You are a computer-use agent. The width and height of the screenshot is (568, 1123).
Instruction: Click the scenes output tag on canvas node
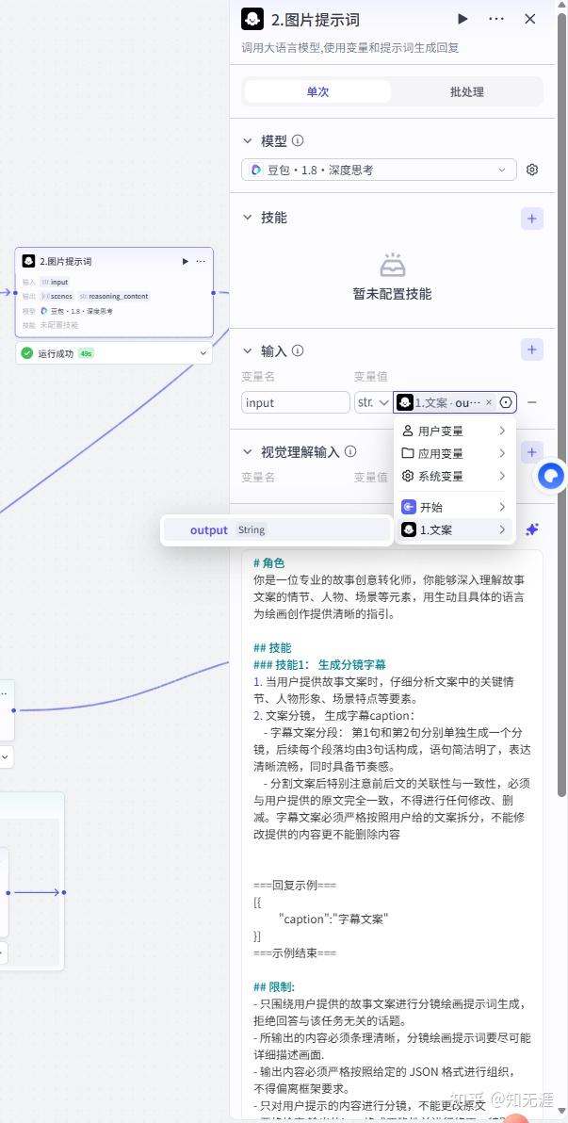pos(57,297)
